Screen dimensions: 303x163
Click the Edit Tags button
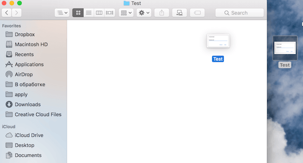pyautogui.click(x=197, y=13)
